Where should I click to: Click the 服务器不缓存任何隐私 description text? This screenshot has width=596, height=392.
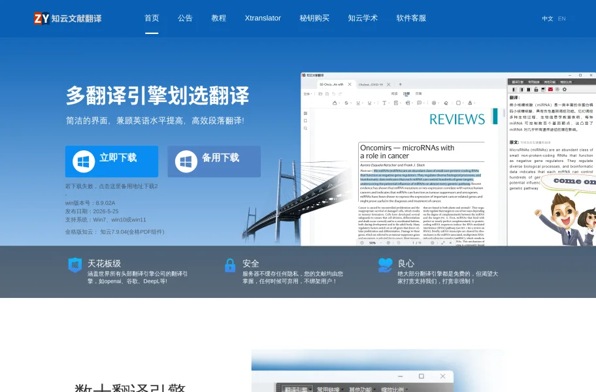pos(293,277)
